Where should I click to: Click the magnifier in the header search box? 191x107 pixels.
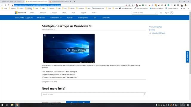(x=156, y=12)
